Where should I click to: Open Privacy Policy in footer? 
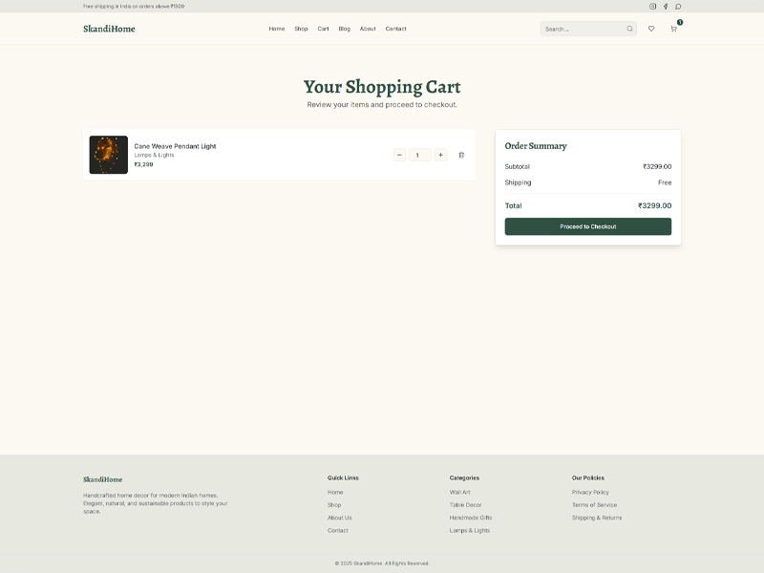coord(589,492)
